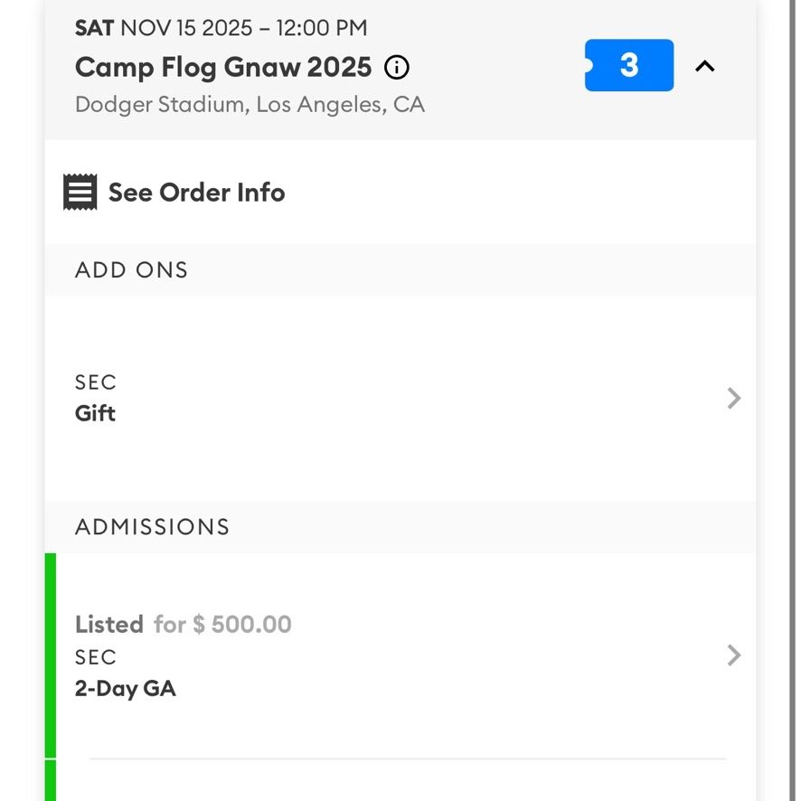Image resolution: width=801 pixels, height=801 pixels.
Task: Click the receipt icon next to See Order Info
Action: click(80, 192)
